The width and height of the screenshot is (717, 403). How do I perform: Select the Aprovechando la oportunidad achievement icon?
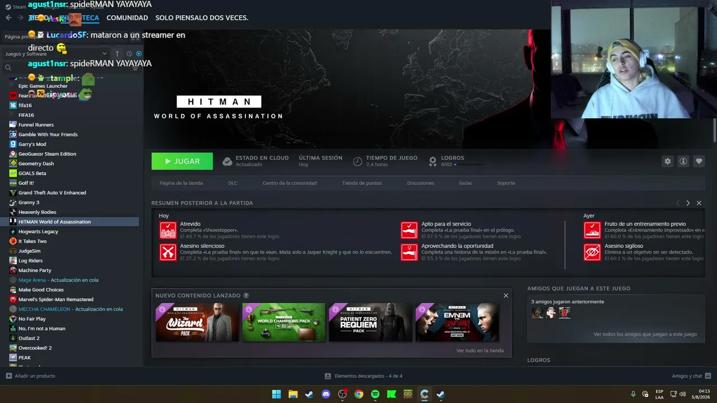tap(409, 252)
